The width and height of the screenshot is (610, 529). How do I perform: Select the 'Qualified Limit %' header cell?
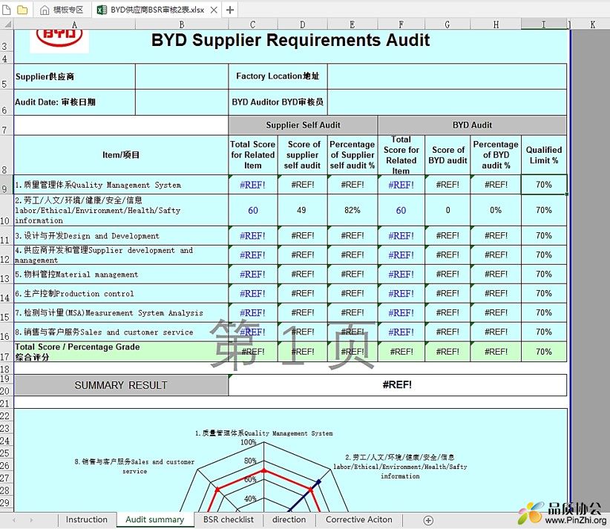pos(544,155)
